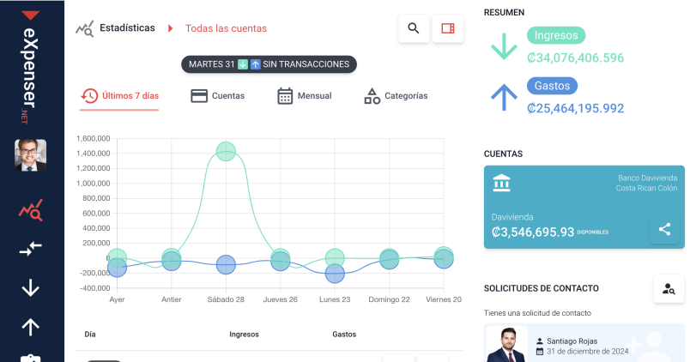Click the Ingresos summary label
This screenshot has width=690, height=362.
click(x=556, y=35)
